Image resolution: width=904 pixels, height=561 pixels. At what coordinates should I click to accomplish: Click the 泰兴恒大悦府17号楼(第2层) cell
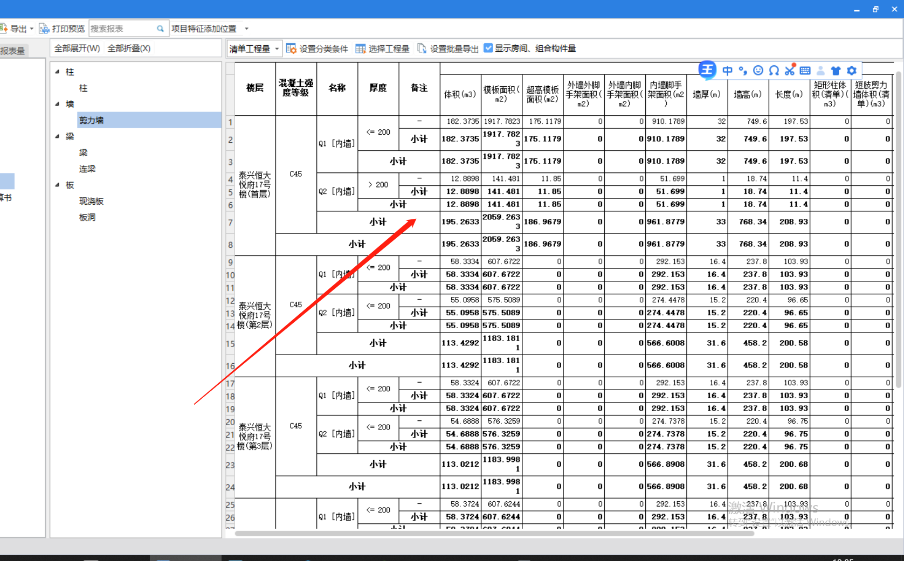coord(255,316)
